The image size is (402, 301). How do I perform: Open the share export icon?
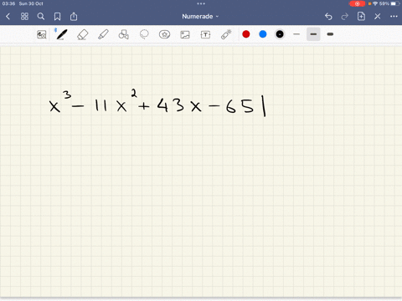74,17
